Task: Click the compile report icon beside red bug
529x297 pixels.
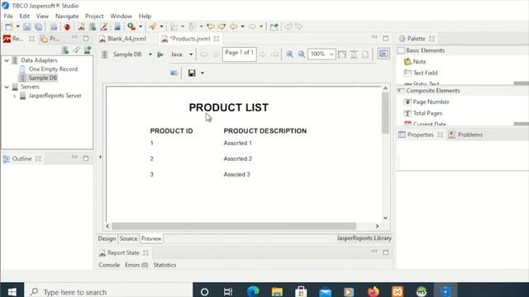Action: click(81, 26)
